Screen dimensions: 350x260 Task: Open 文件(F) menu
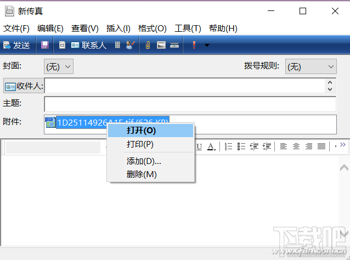(16, 29)
